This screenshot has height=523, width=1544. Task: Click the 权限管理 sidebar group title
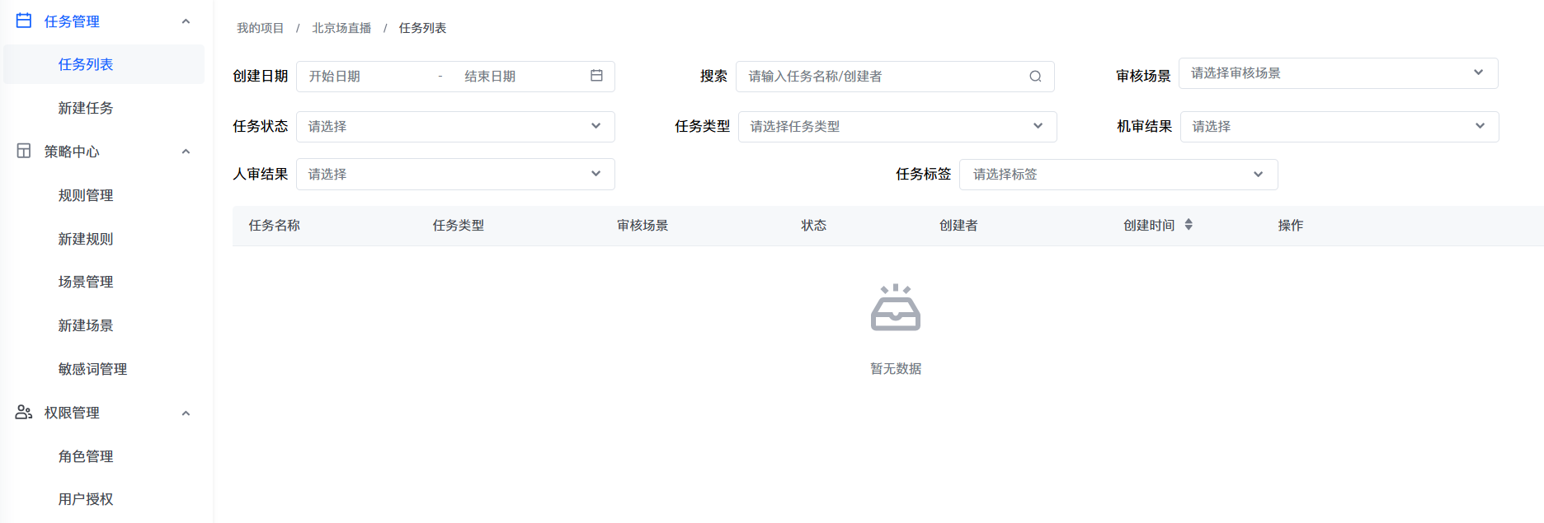72,413
